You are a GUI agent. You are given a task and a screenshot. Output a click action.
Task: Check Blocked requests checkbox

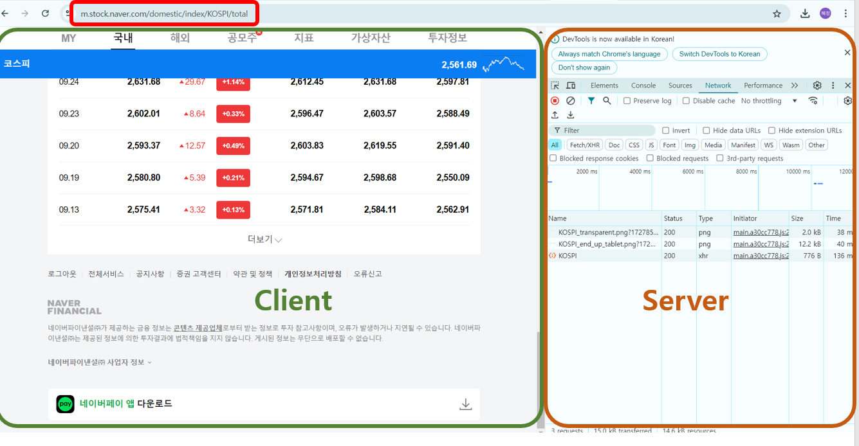650,158
